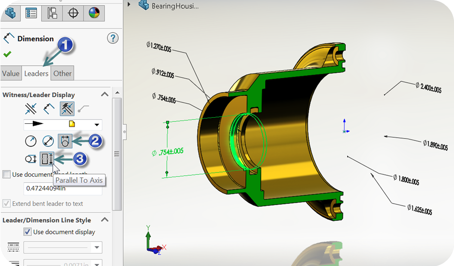Select the Ø2.400±.005 dimension
The image size is (454, 266).
pos(428,87)
